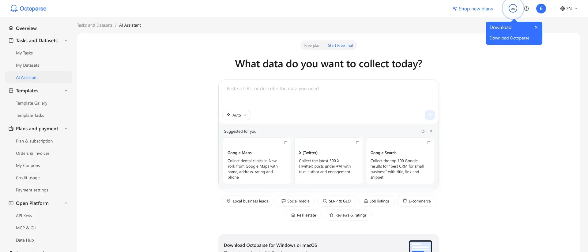The height and width of the screenshot is (252, 588).
Task: Open My Tasks in the sidebar
Action: coord(39,53)
